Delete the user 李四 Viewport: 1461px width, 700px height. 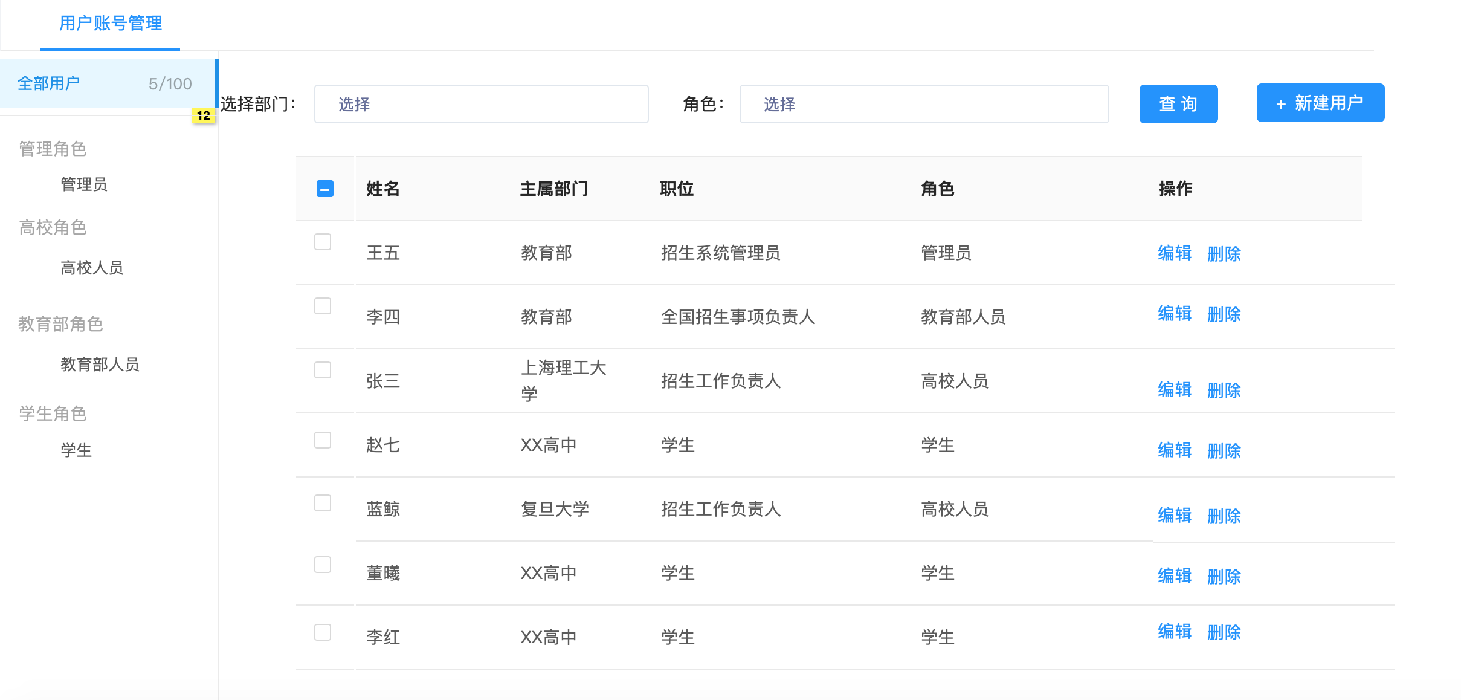(1224, 314)
